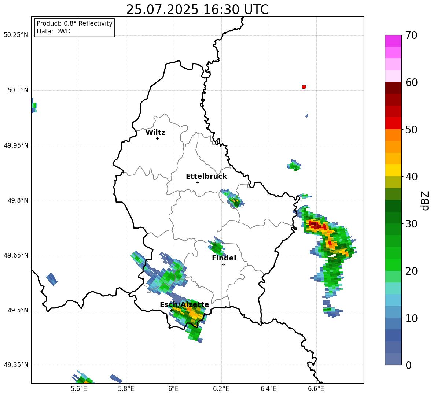Click the Findel city label
This screenshot has height=396, width=434.
tap(224, 258)
